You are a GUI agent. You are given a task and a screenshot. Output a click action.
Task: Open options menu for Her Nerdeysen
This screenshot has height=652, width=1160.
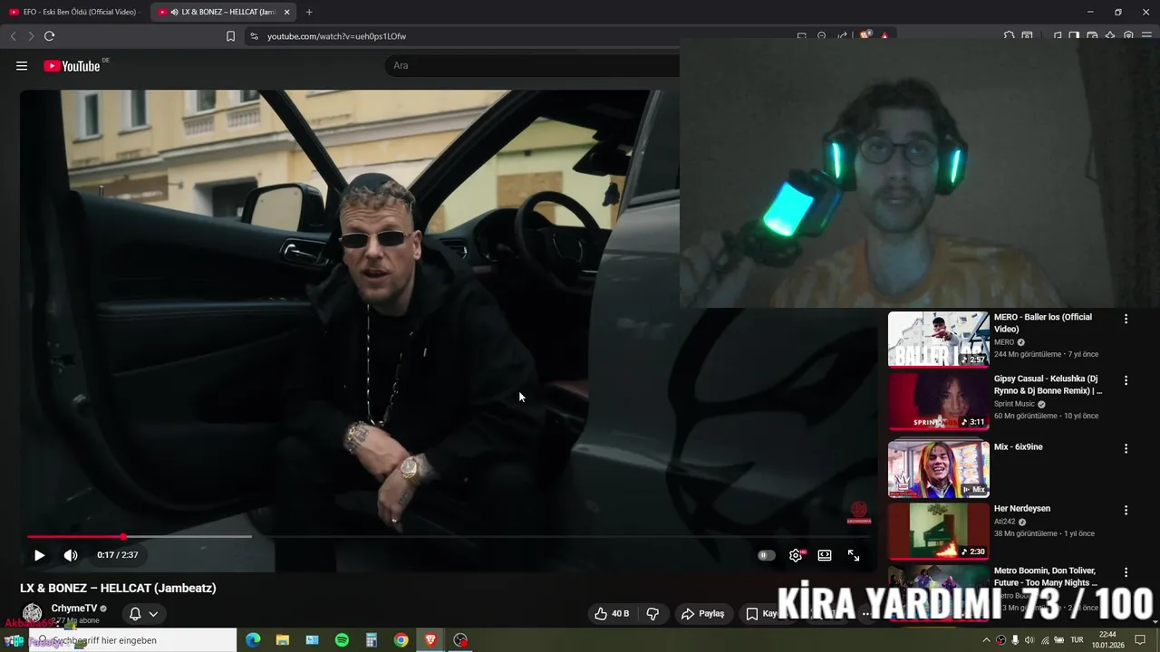click(1126, 510)
